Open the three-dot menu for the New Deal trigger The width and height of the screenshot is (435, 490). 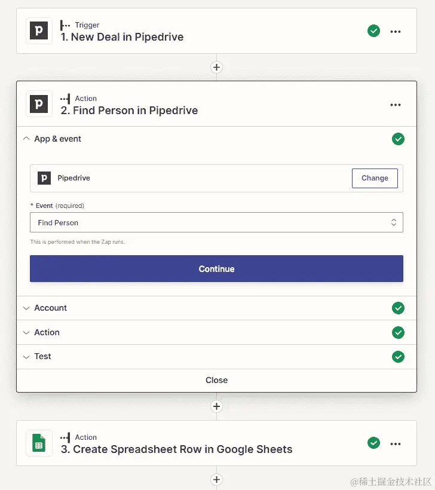(395, 31)
